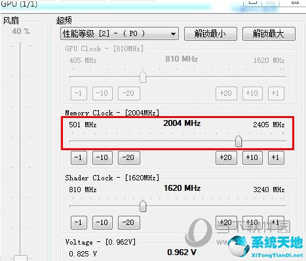
Task: Click the Shader Clock slider handle
Action: 143,206
